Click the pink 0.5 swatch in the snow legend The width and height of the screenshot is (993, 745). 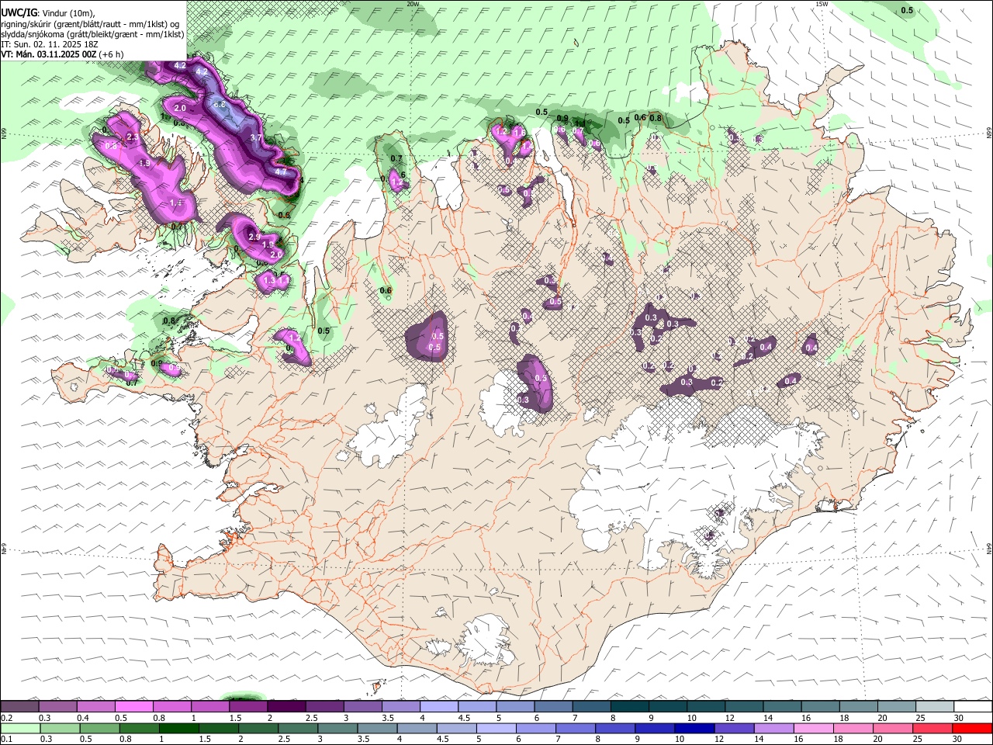click(134, 707)
